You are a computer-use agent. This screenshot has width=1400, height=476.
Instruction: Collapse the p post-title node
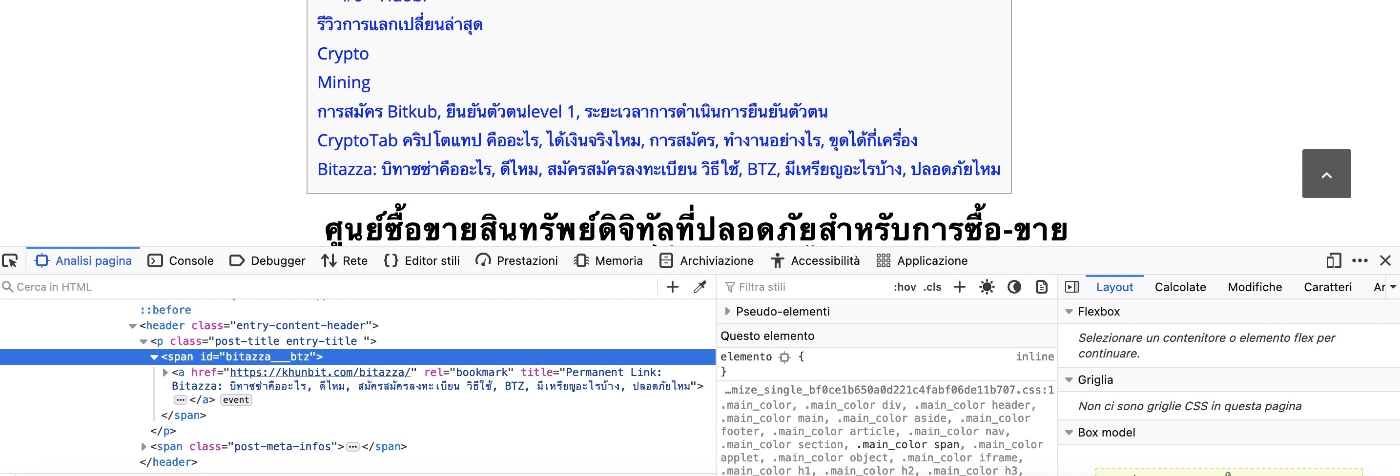click(144, 342)
